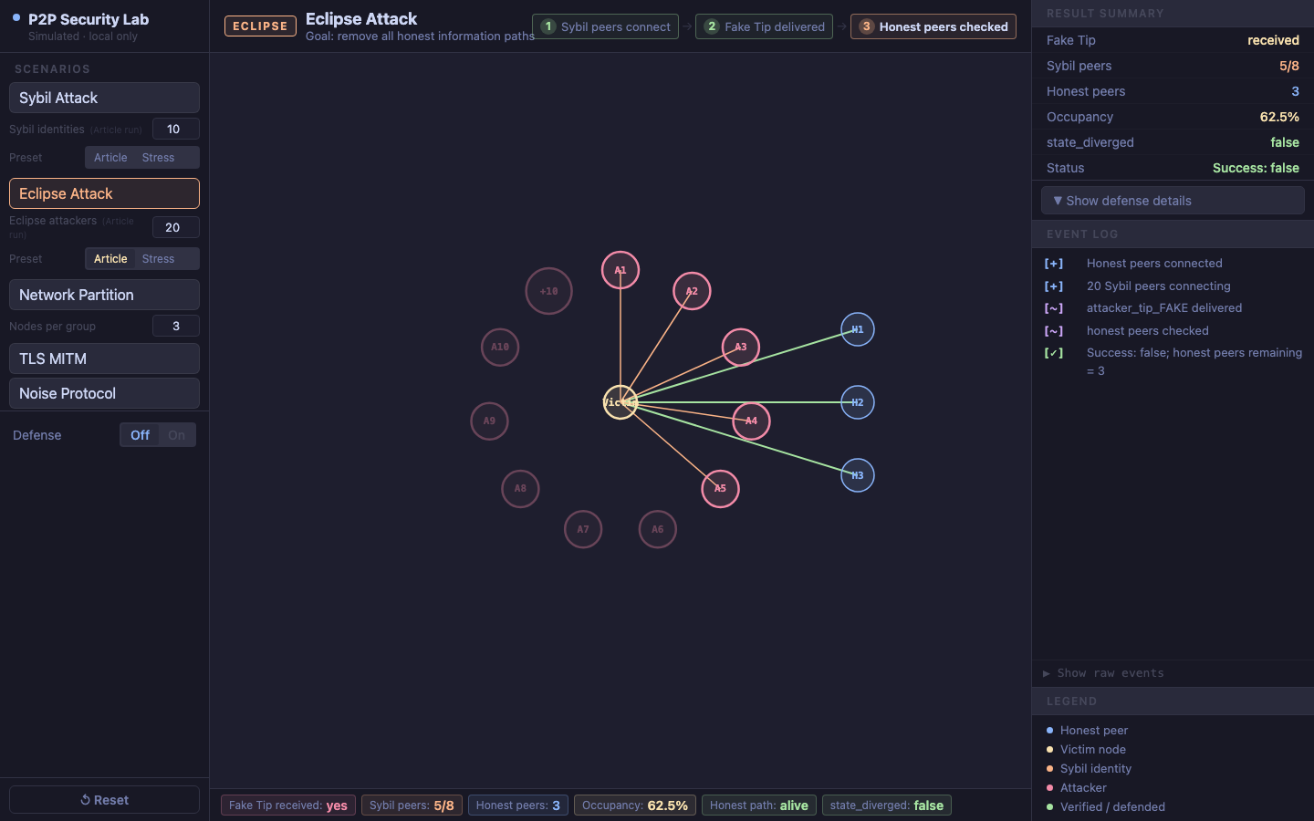This screenshot has width=1314, height=821.
Task: Select dimmed node A8
Action: pos(520,488)
